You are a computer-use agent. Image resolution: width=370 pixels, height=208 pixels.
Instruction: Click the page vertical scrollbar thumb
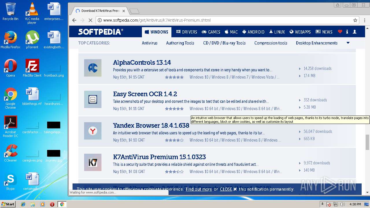point(367,142)
